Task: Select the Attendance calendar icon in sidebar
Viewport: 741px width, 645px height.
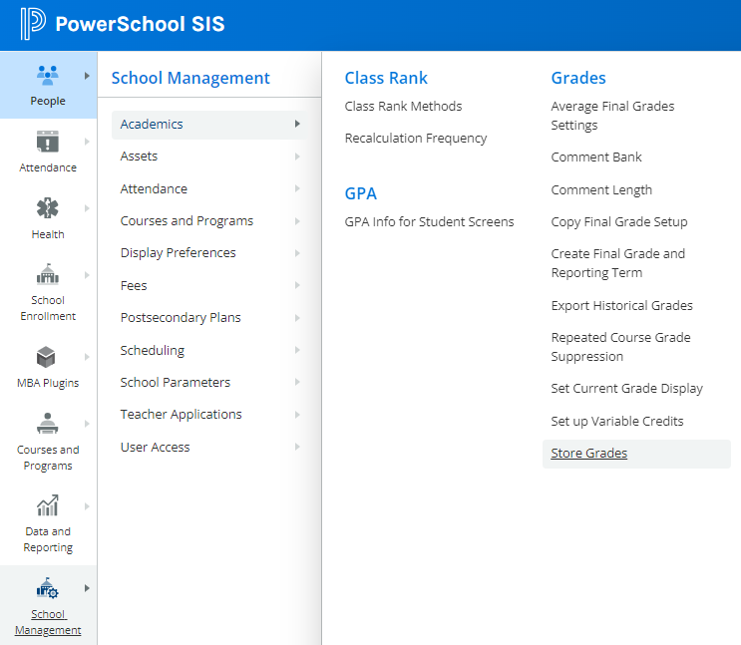Action: tap(48, 142)
